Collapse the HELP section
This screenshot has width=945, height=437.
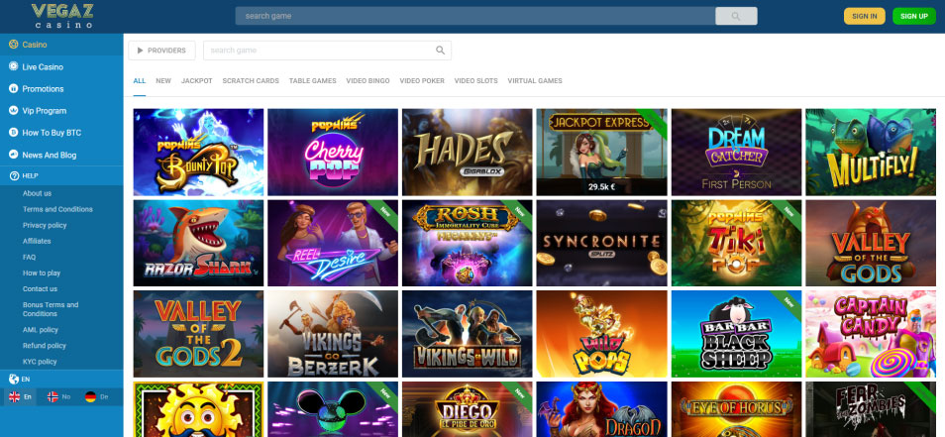(x=61, y=175)
